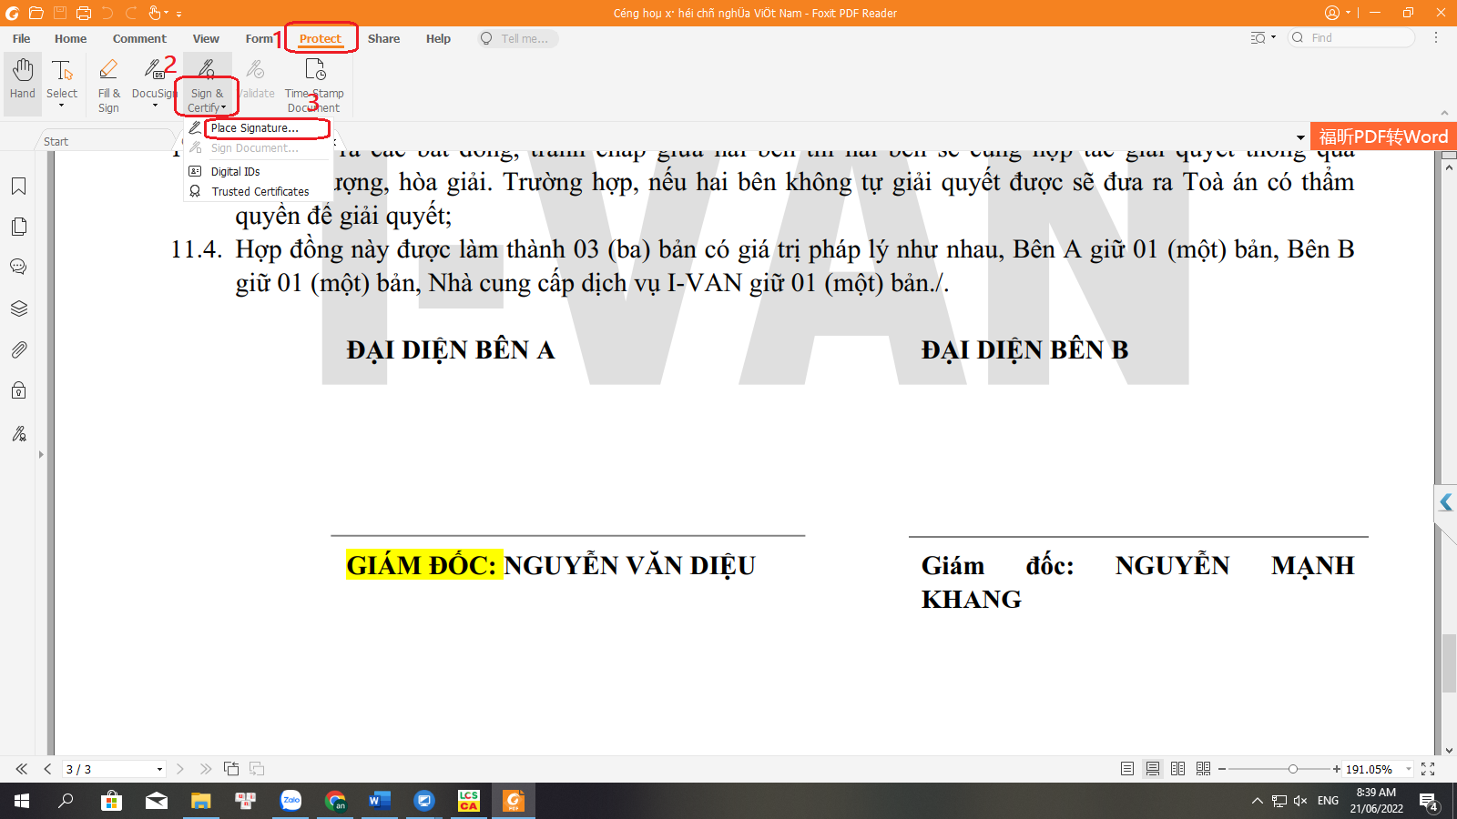Enable facing two-page view
1457x819 pixels.
coord(1177,769)
